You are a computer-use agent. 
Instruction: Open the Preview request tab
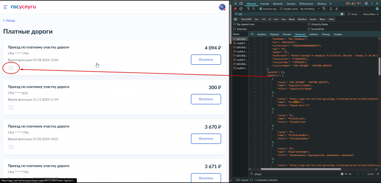pyautogui.click(x=287, y=35)
